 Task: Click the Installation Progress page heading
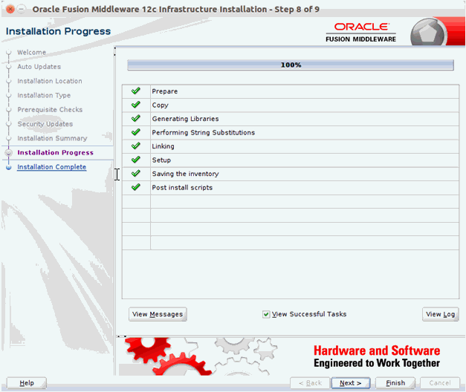58,31
